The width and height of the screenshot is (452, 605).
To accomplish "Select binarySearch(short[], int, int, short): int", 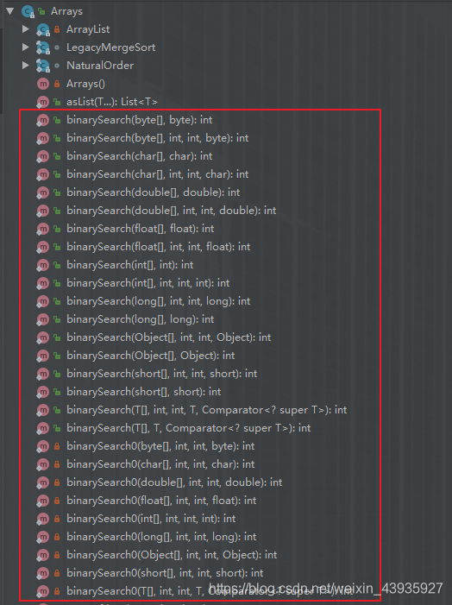I will coord(162,374).
